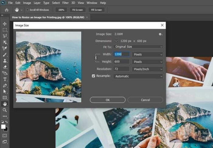
Task: Close the Image Size dialog
Action: [162, 25]
